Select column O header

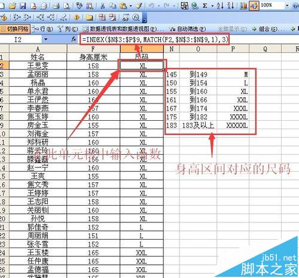pyautogui.click(x=198, y=49)
